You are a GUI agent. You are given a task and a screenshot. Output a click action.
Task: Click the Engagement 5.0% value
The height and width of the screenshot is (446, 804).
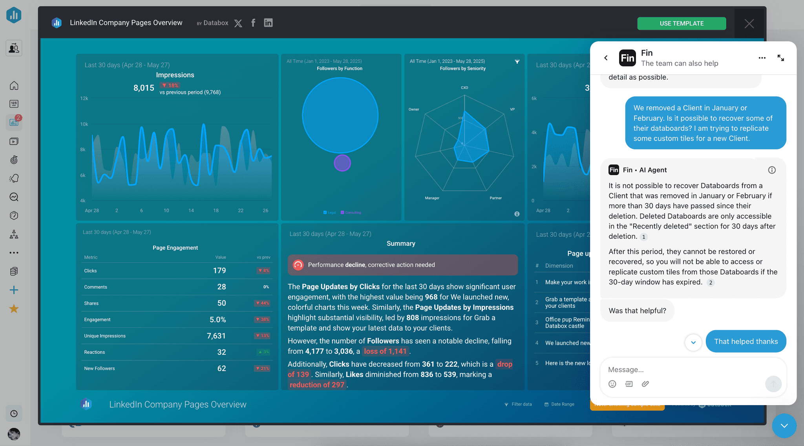point(218,320)
